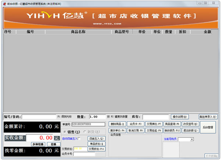Enable the 自动四舍五入 auto-rounding checkbox
Screen dimensions: 221x160
click(x=79, y=139)
